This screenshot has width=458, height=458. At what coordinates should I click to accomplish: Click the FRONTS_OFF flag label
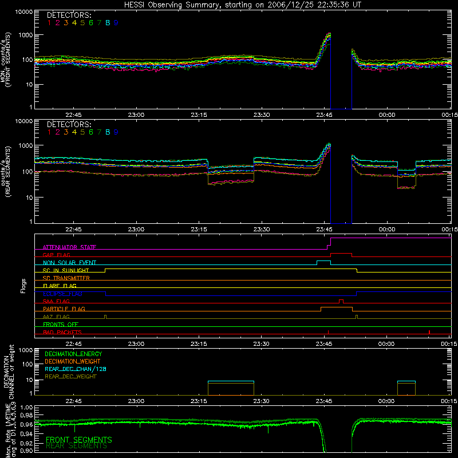[61, 324]
